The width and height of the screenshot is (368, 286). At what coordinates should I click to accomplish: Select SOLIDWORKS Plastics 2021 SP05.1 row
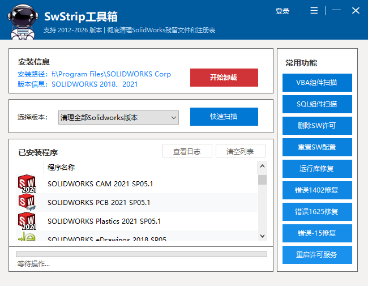click(x=137, y=221)
